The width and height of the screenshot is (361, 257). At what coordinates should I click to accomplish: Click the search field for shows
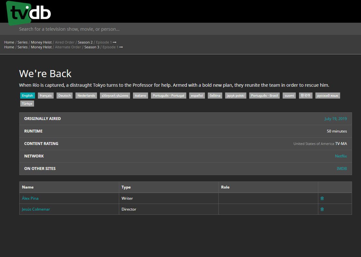point(180,29)
